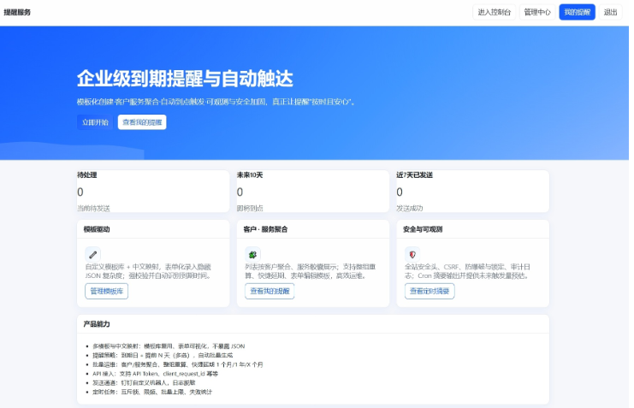The width and height of the screenshot is (634, 408).
Task: Click the 产品能力 section heading
Action: coord(97,324)
